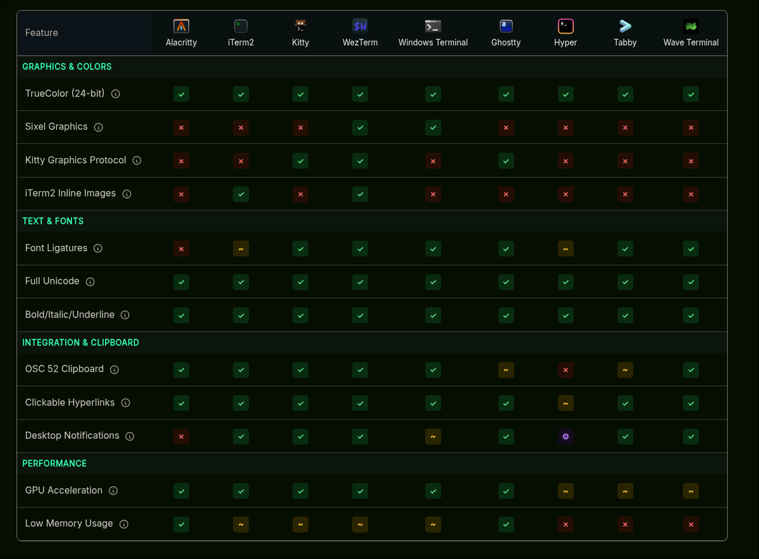Click the Kitty Graphics Protocol row label

point(76,160)
